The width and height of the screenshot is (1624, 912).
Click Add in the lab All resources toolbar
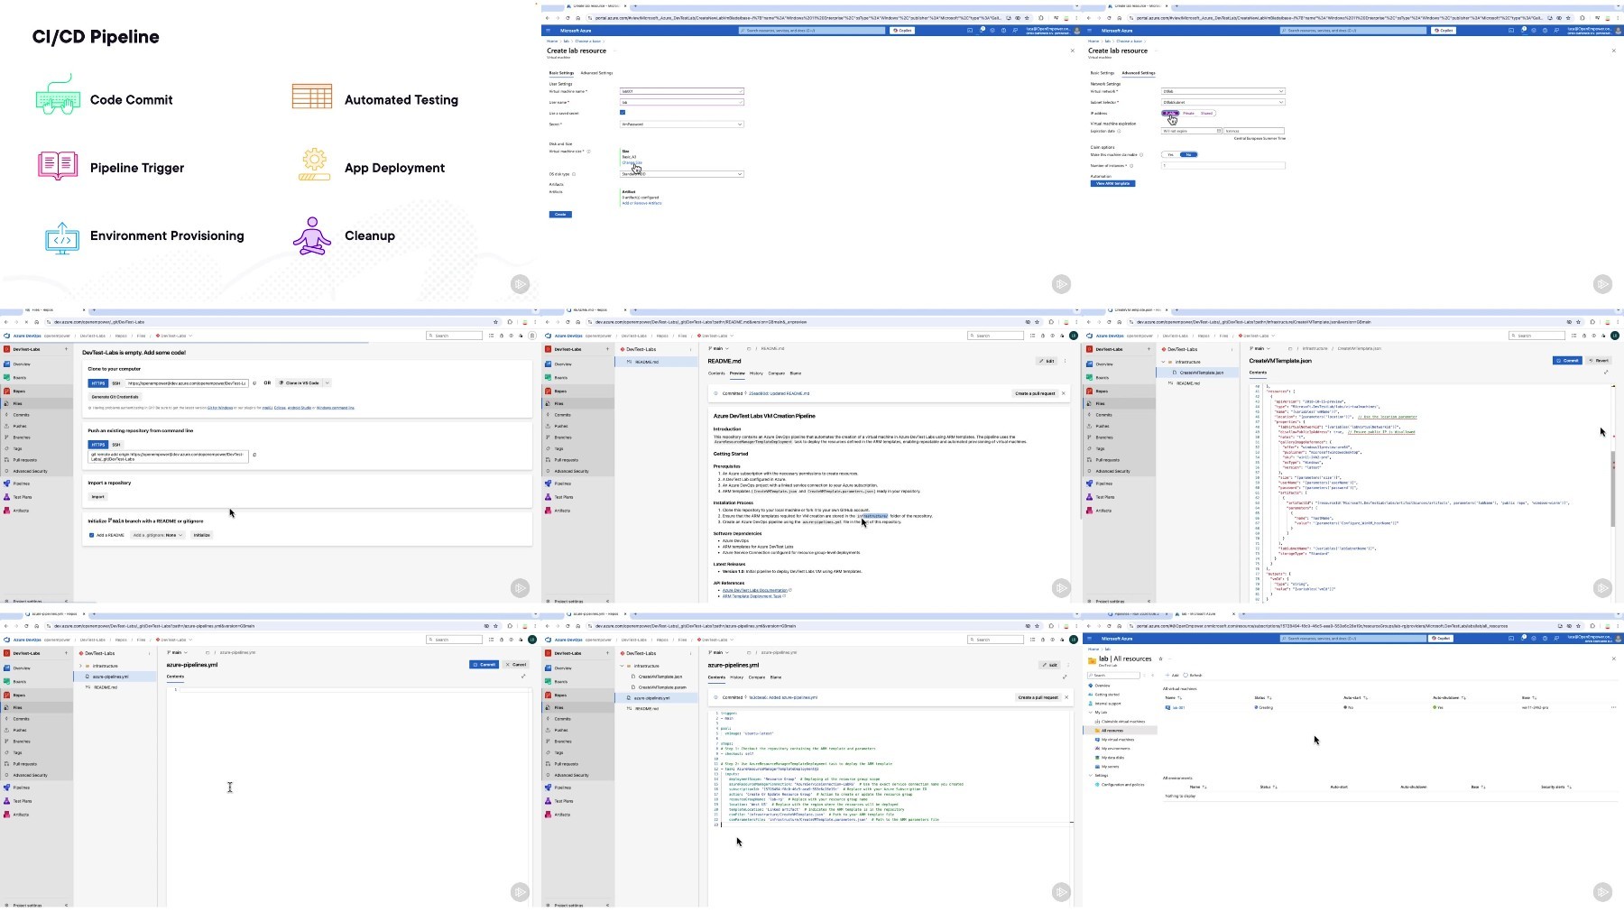(x=1172, y=675)
